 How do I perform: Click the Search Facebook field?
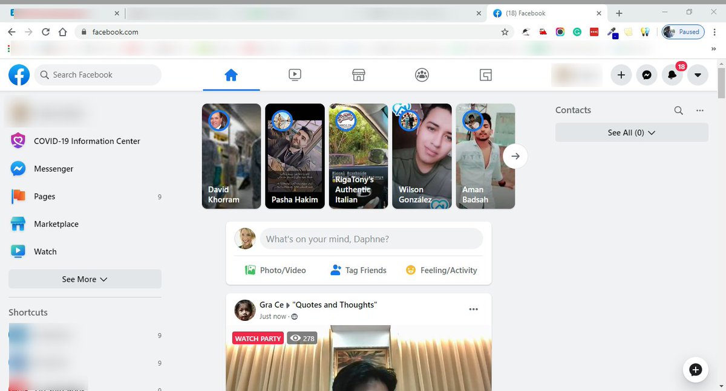[x=98, y=75]
